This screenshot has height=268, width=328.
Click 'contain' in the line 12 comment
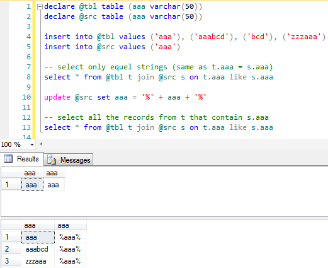(227, 117)
